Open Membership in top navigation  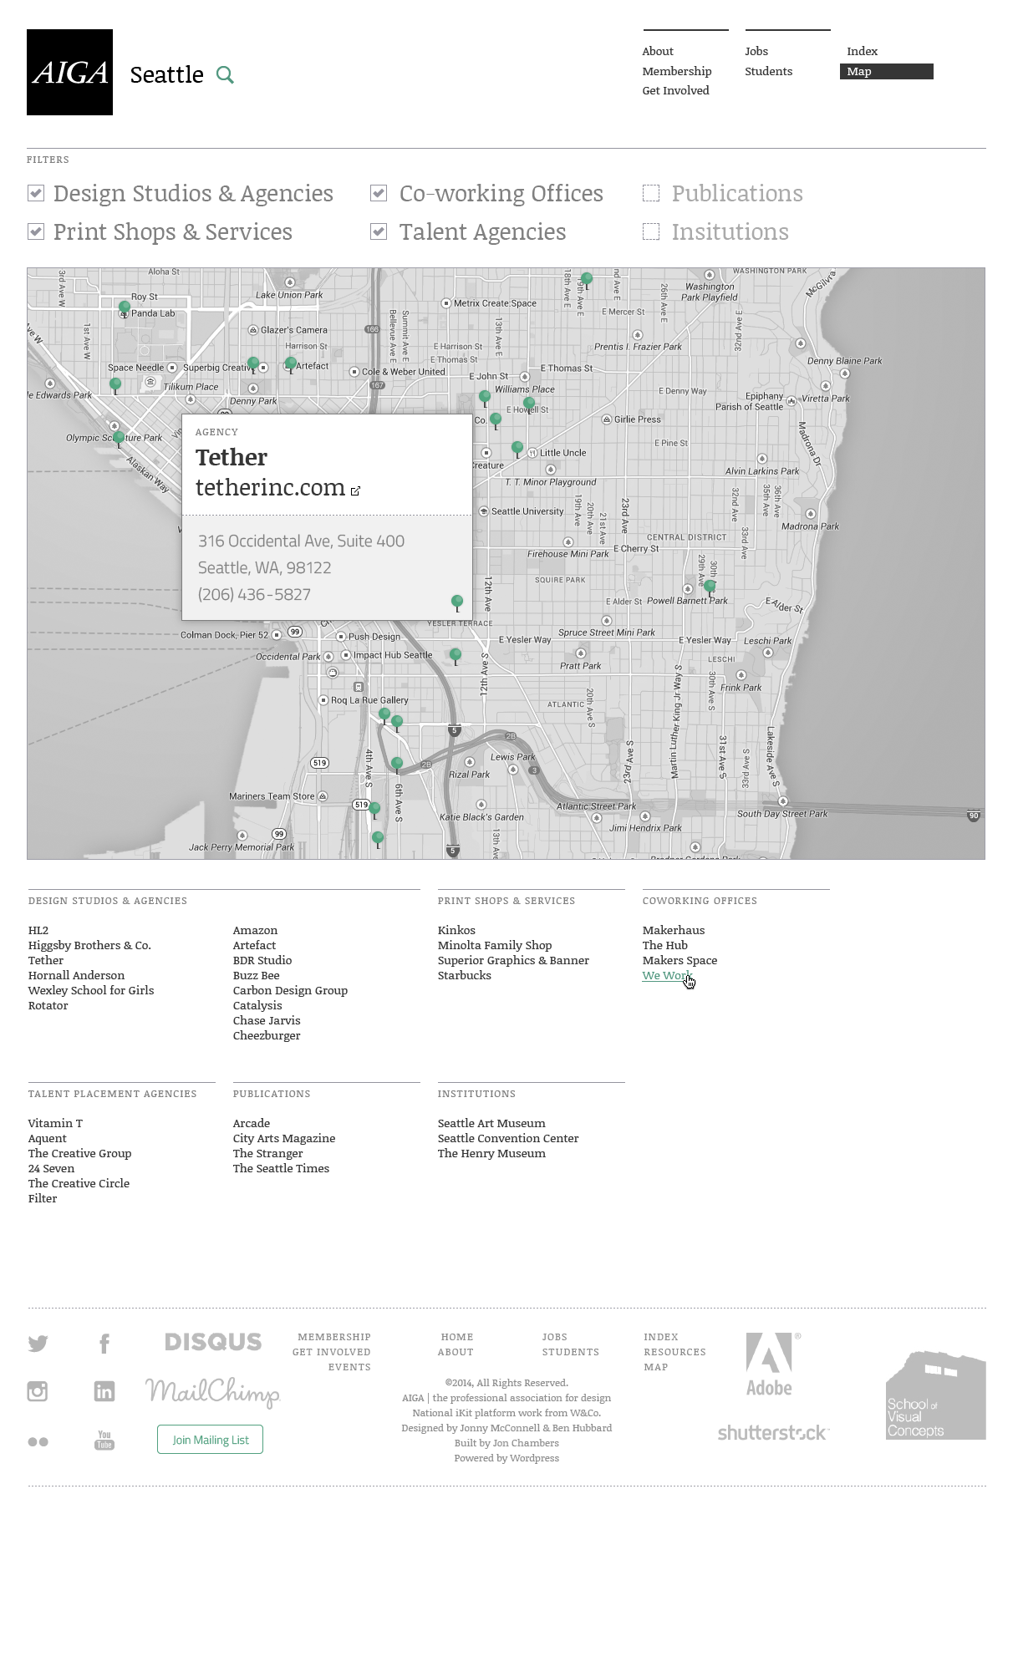coord(677,71)
